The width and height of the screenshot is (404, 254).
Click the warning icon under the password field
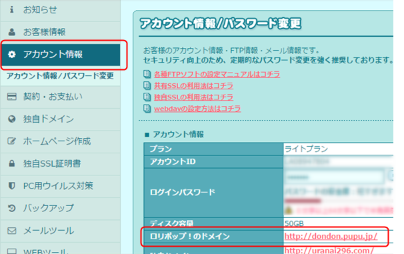pos(289,211)
